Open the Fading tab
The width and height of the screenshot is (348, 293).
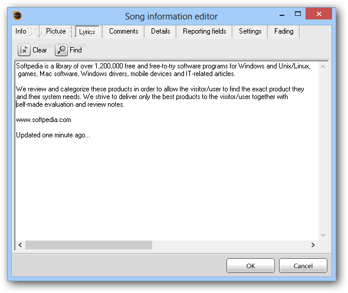pos(284,31)
